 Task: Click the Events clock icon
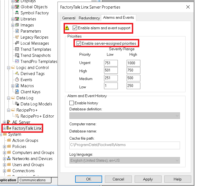pyautogui.click(x=17, y=80)
